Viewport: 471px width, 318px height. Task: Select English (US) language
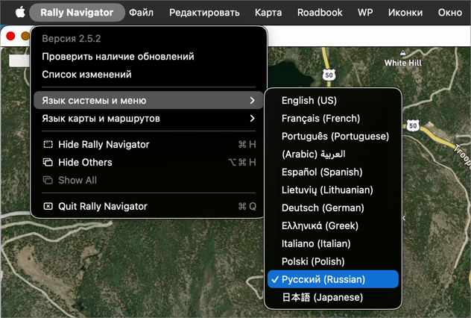tap(333, 100)
